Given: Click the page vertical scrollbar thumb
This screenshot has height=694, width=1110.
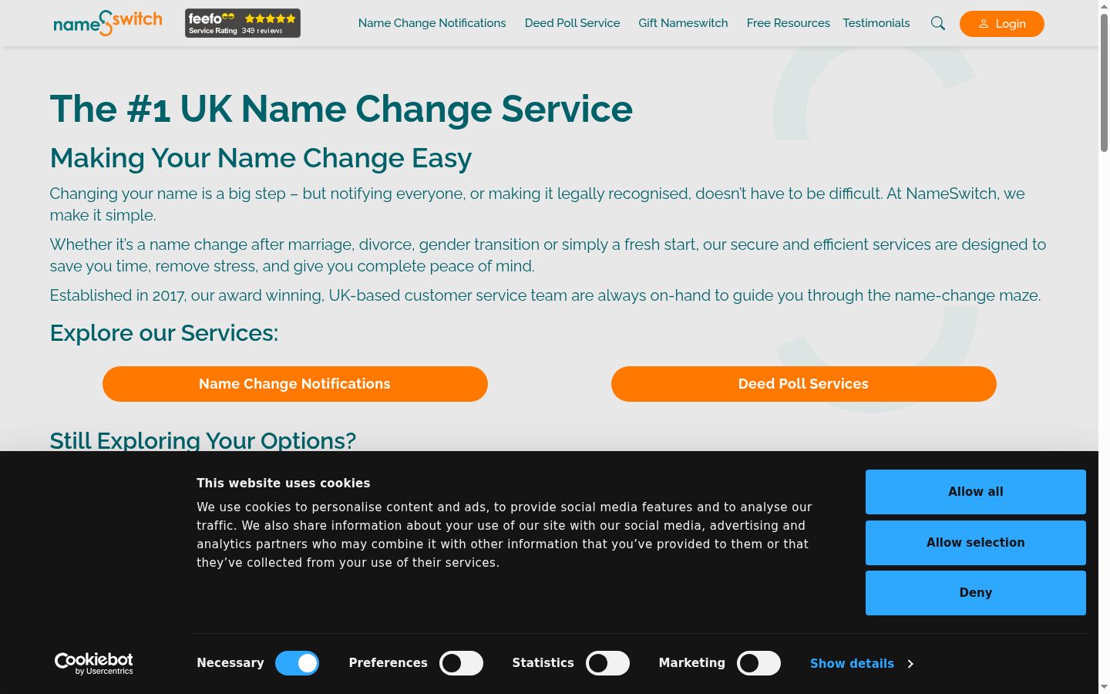Looking at the screenshot, I should [x=1104, y=82].
